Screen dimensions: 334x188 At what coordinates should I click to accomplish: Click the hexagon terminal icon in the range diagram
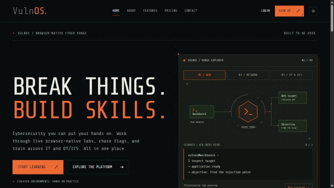(248, 112)
